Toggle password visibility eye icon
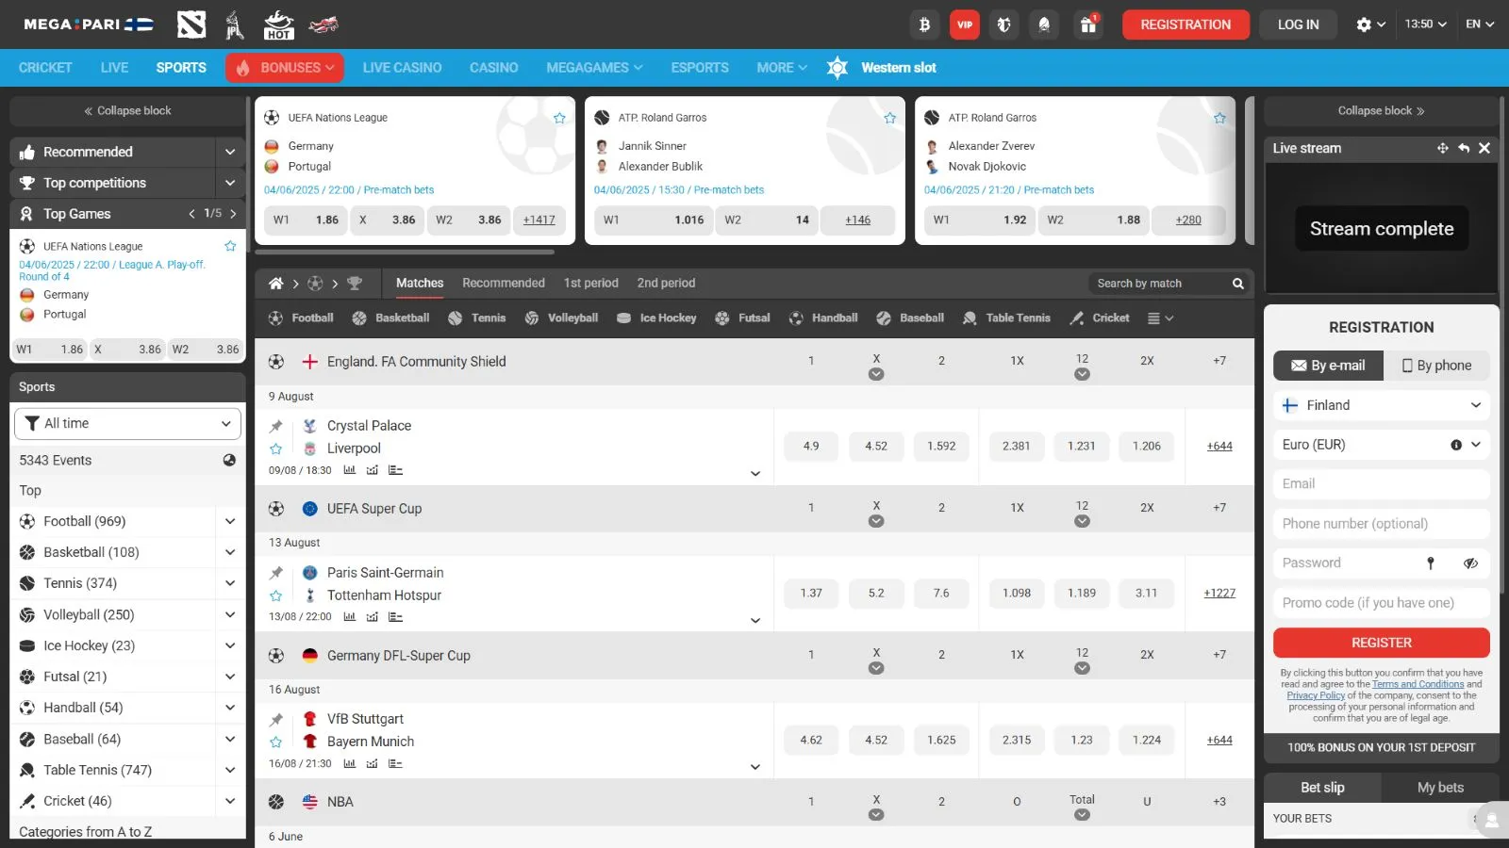The image size is (1509, 848). [1470, 563]
